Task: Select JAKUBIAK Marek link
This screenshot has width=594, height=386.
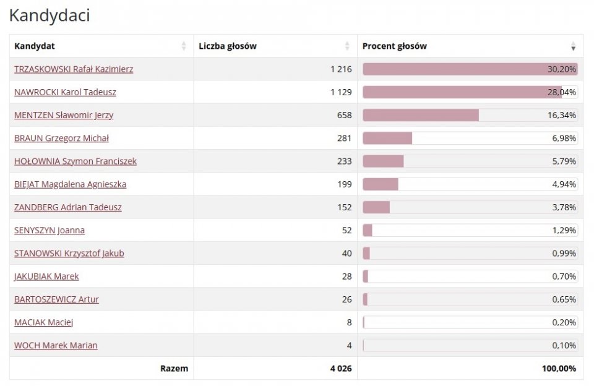Action: pos(46,277)
